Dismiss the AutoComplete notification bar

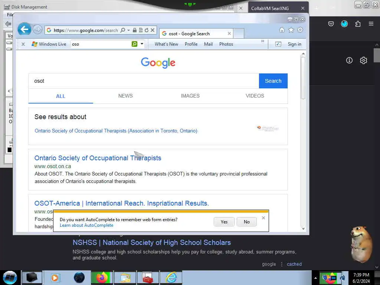pyautogui.click(x=263, y=218)
